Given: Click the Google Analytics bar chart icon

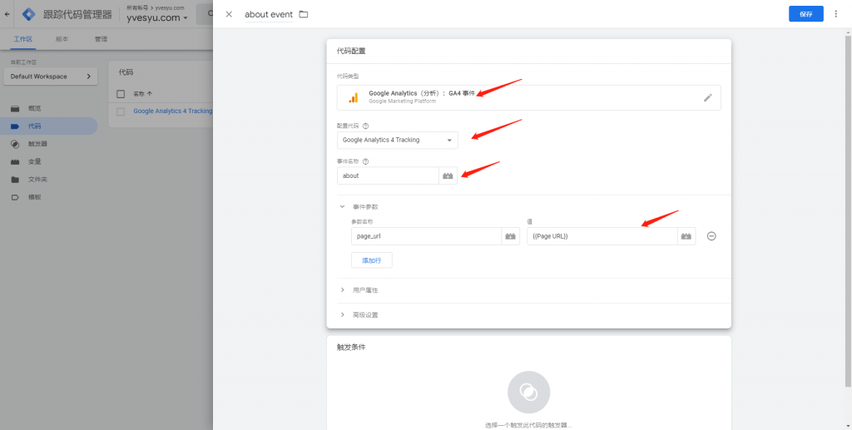Looking at the screenshot, I should [x=353, y=98].
